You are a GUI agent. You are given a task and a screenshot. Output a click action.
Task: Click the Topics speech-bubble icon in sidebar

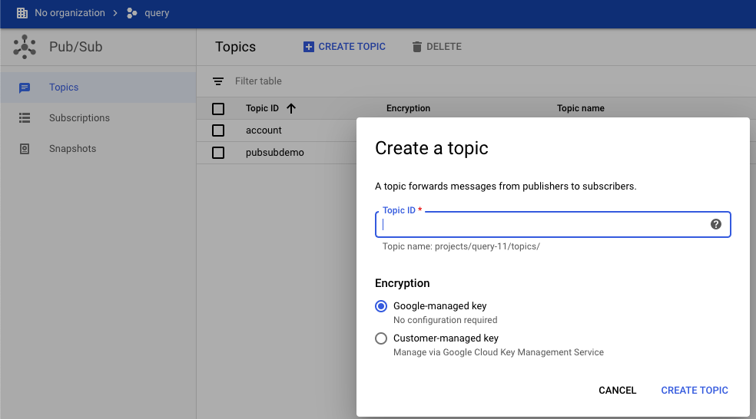coord(25,87)
